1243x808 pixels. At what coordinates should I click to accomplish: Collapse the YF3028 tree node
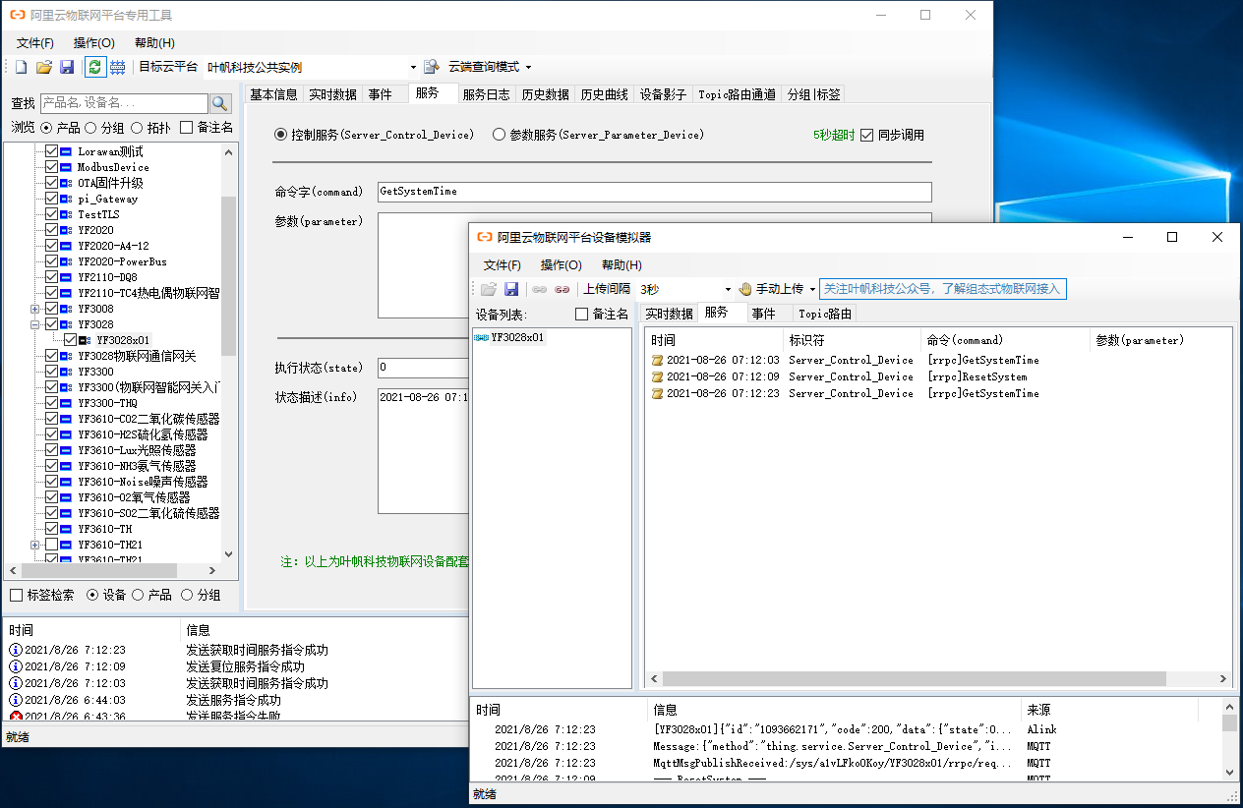pos(35,324)
